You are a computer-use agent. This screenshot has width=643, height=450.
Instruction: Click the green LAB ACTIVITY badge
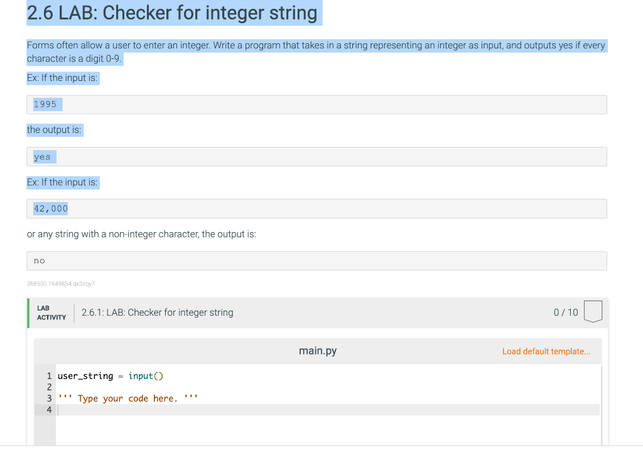pyautogui.click(x=50, y=312)
